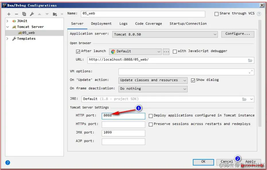Move configuration up with arrow icon
Viewport: 267px width, 170px height.
point(40,14)
